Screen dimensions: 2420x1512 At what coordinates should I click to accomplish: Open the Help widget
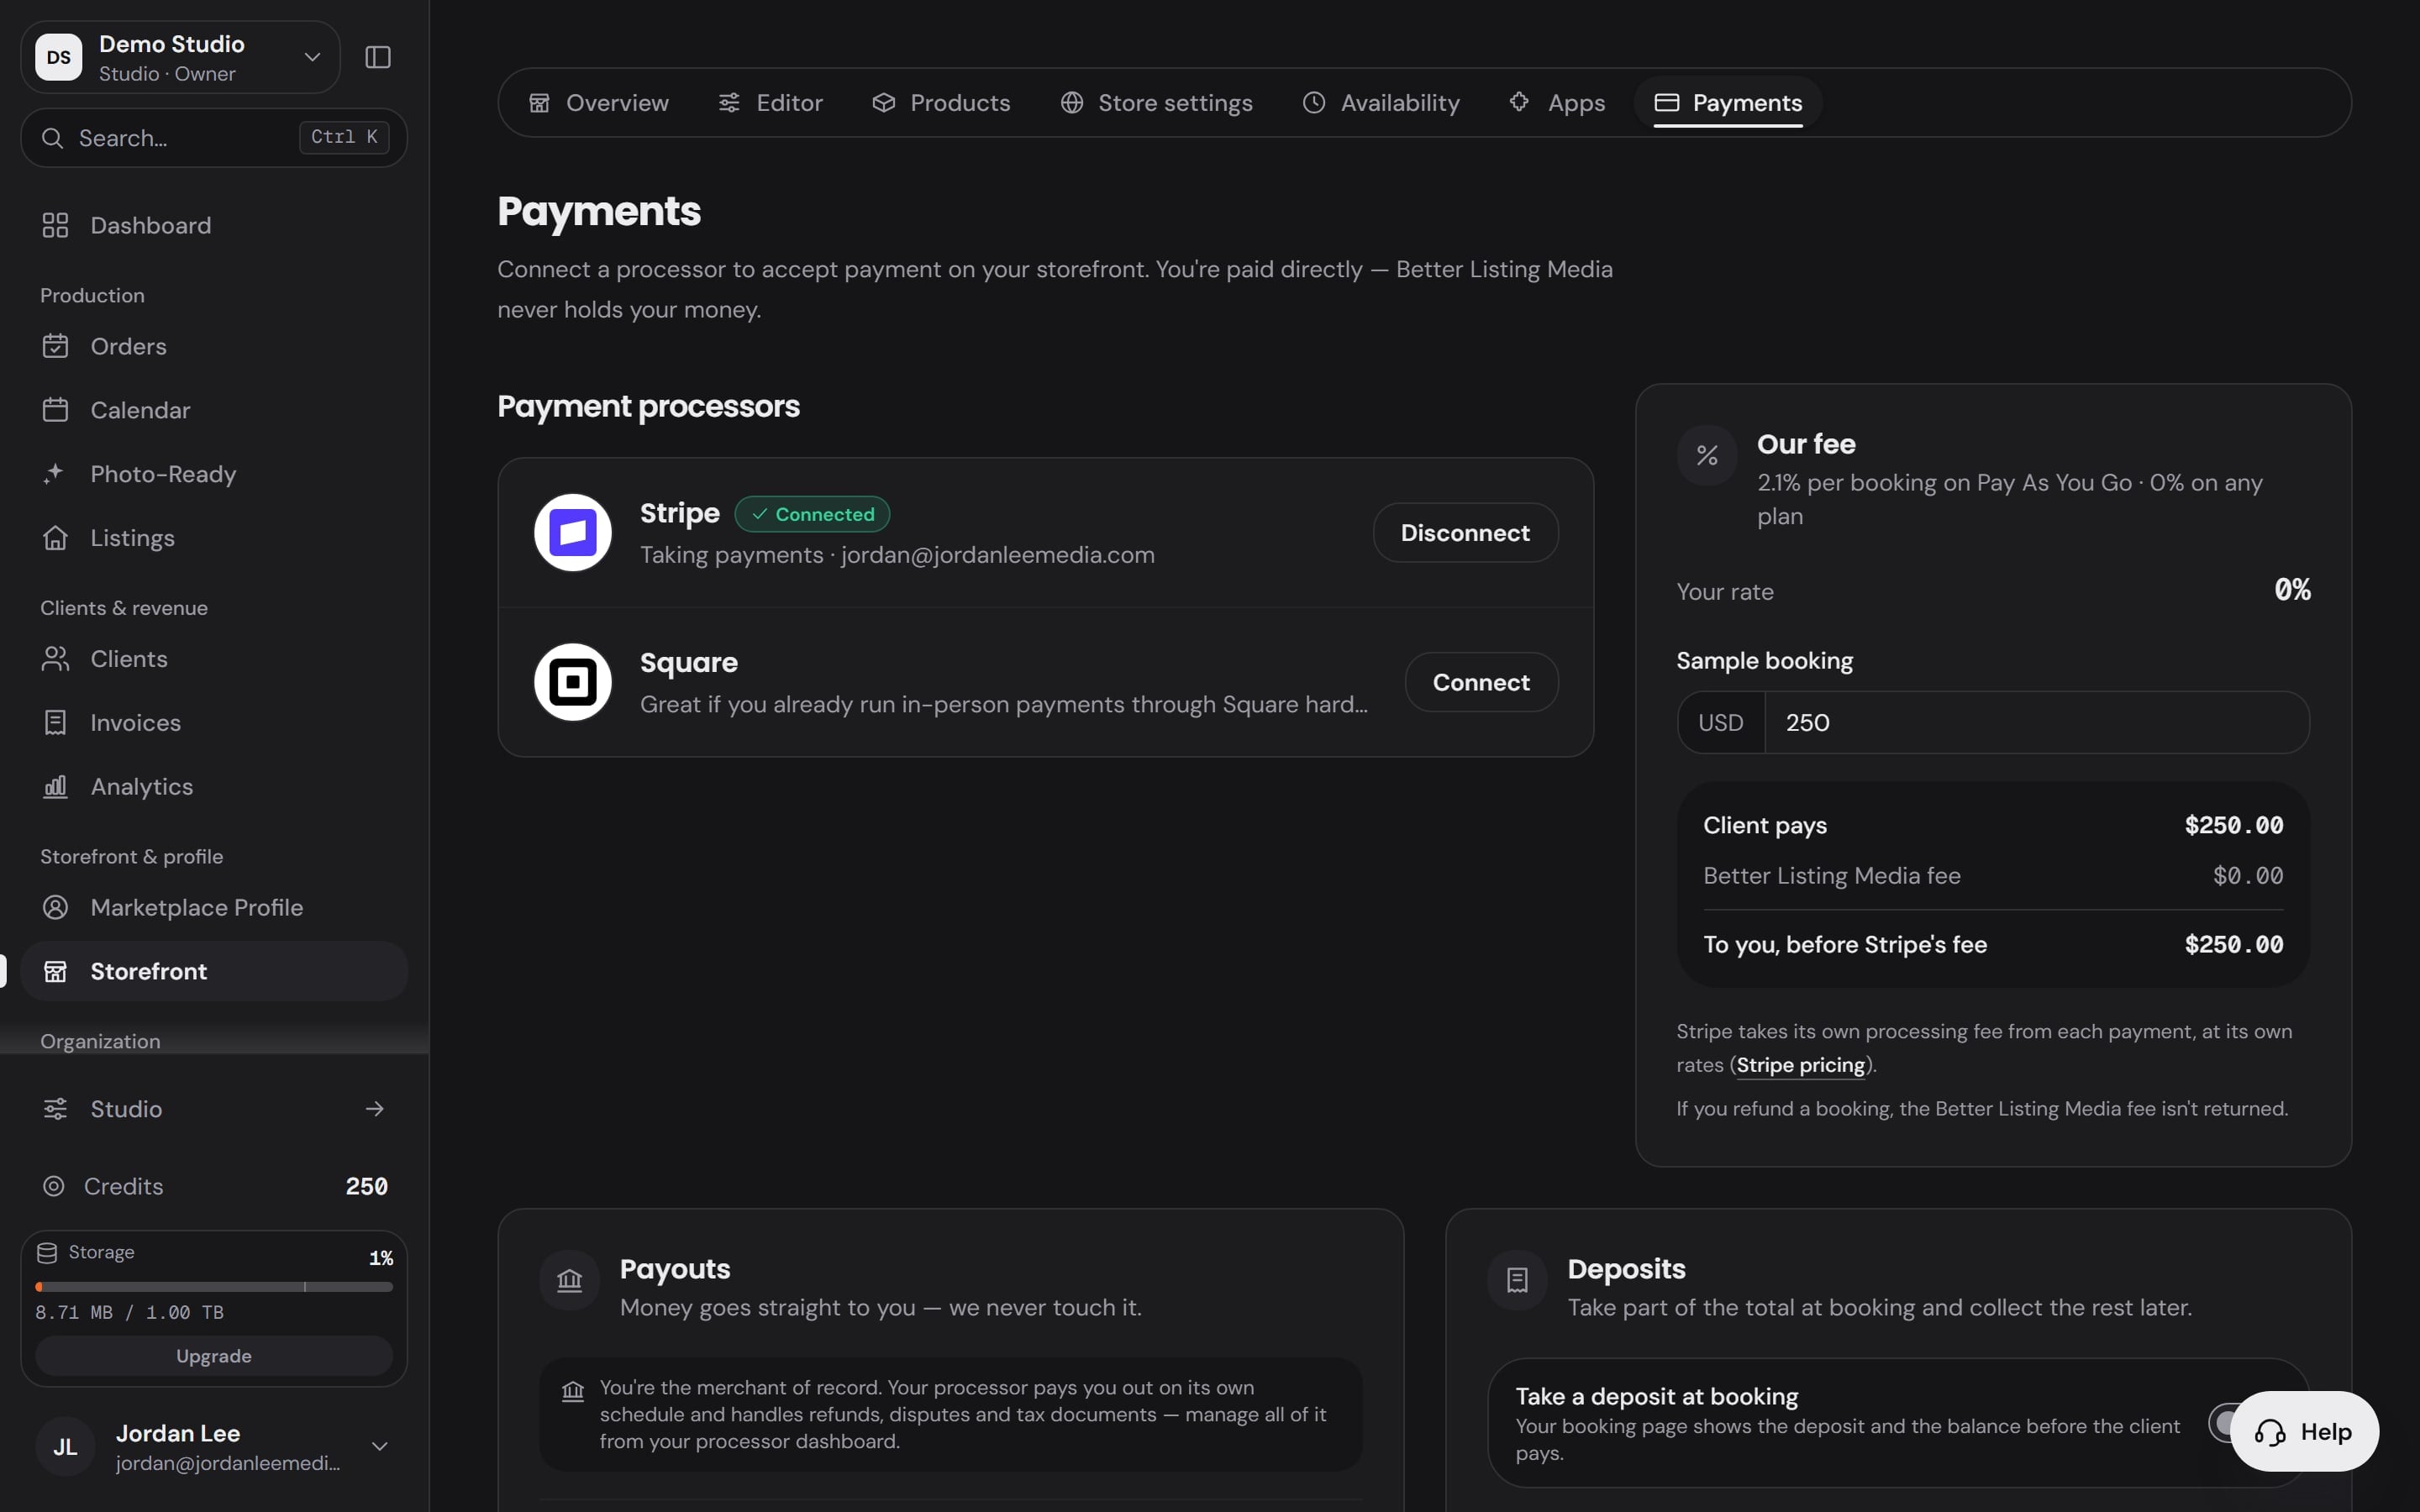(x=2304, y=1432)
